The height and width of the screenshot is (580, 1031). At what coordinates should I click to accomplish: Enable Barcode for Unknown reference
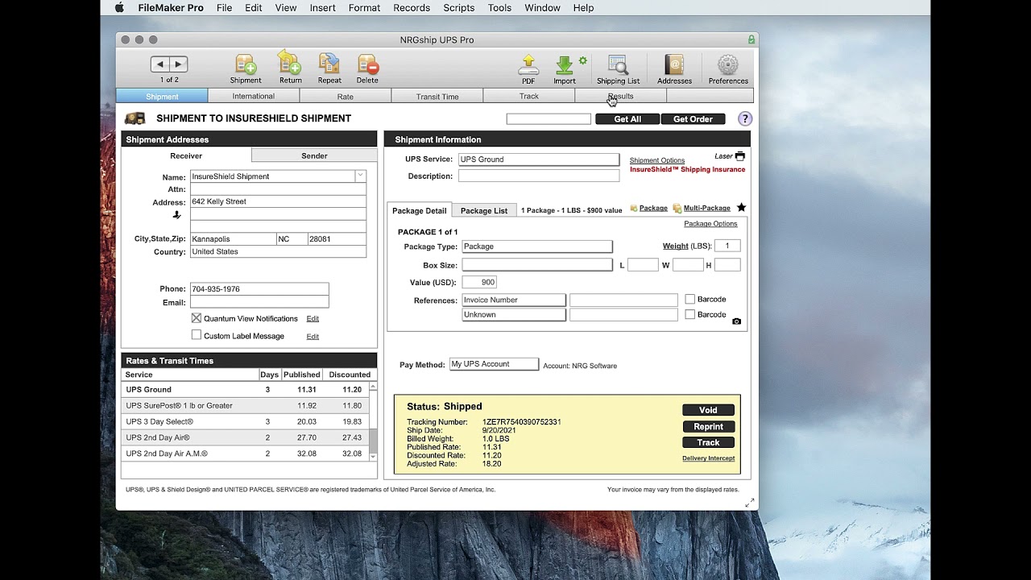[x=689, y=314]
